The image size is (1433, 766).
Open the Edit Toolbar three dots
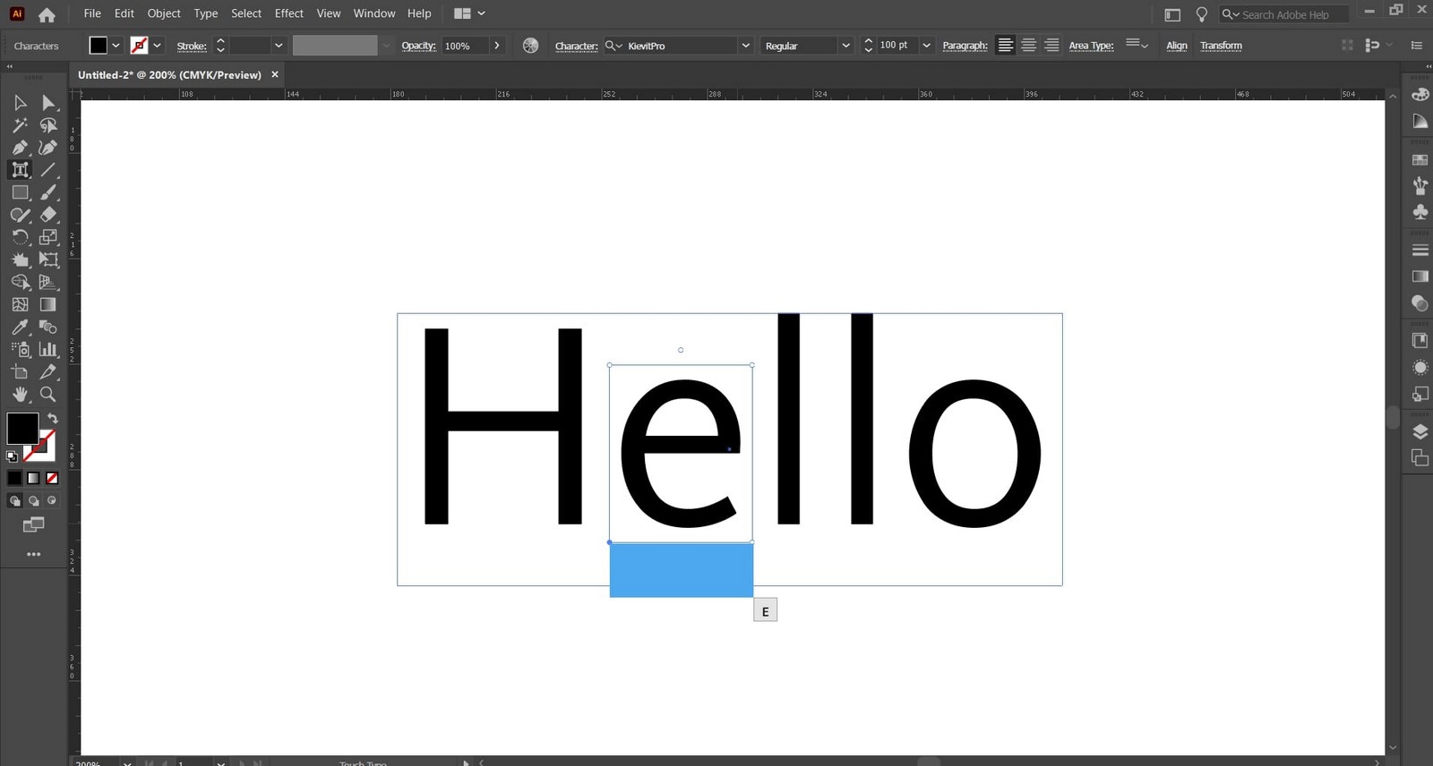[33, 554]
